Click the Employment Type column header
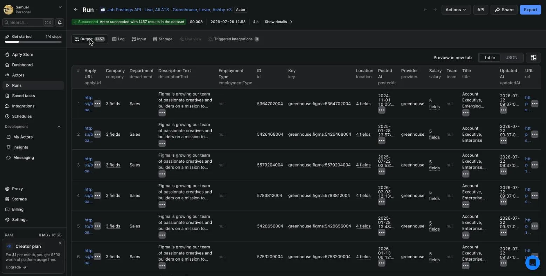The width and height of the screenshot is (546, 276). coord(235,77)
